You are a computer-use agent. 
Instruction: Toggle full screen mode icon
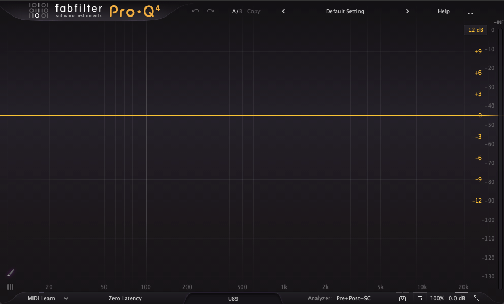click(470, 11)
